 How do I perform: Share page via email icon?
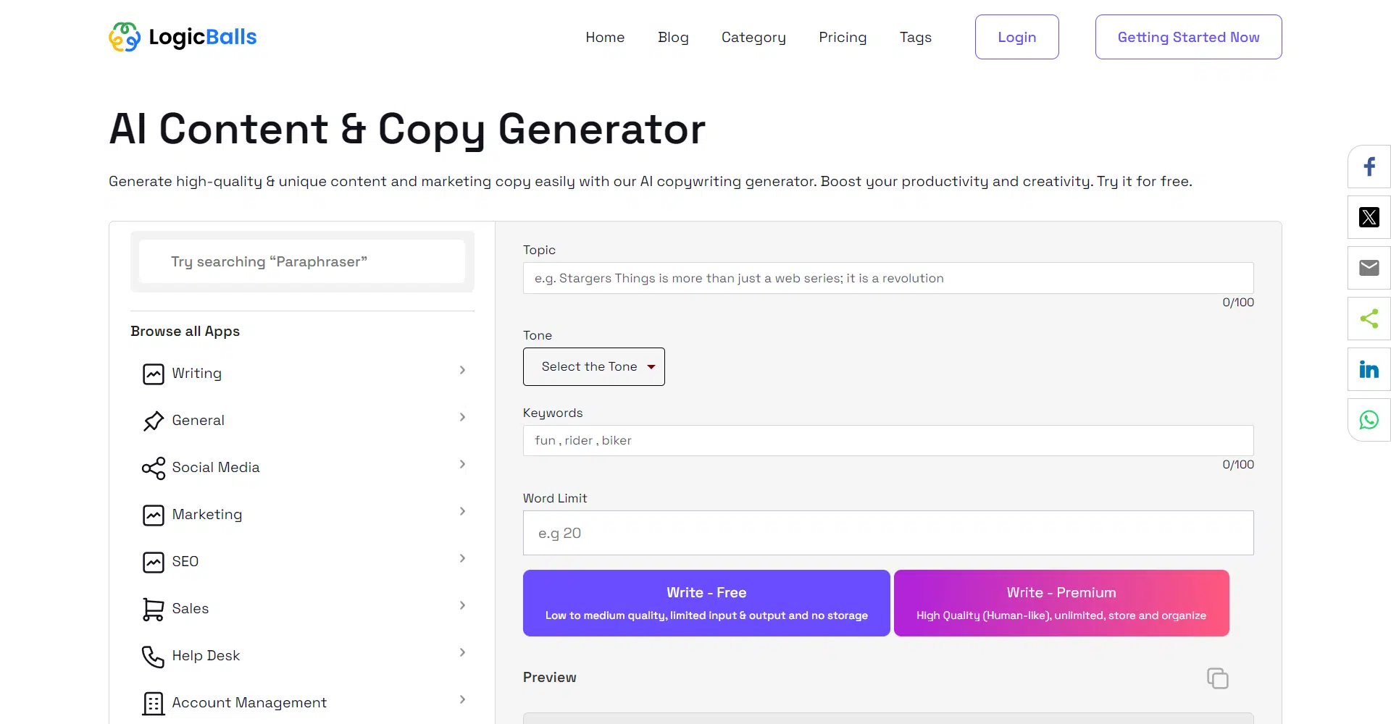[x=1369, y=268]
